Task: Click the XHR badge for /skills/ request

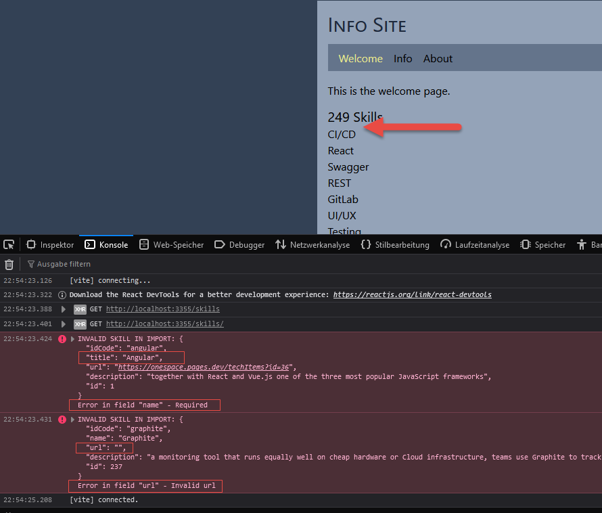Action: click(x=80, y=324)
